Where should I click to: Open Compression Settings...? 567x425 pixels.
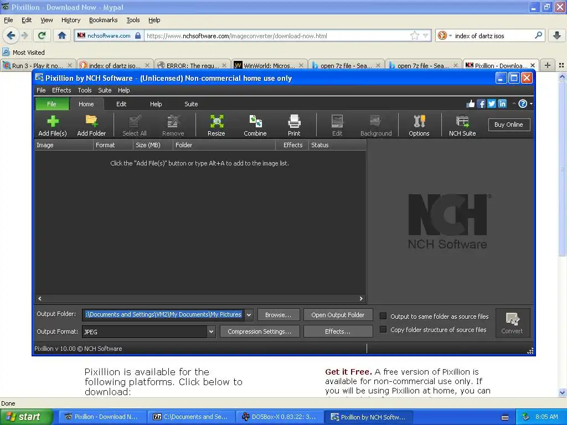click(259, 331)
